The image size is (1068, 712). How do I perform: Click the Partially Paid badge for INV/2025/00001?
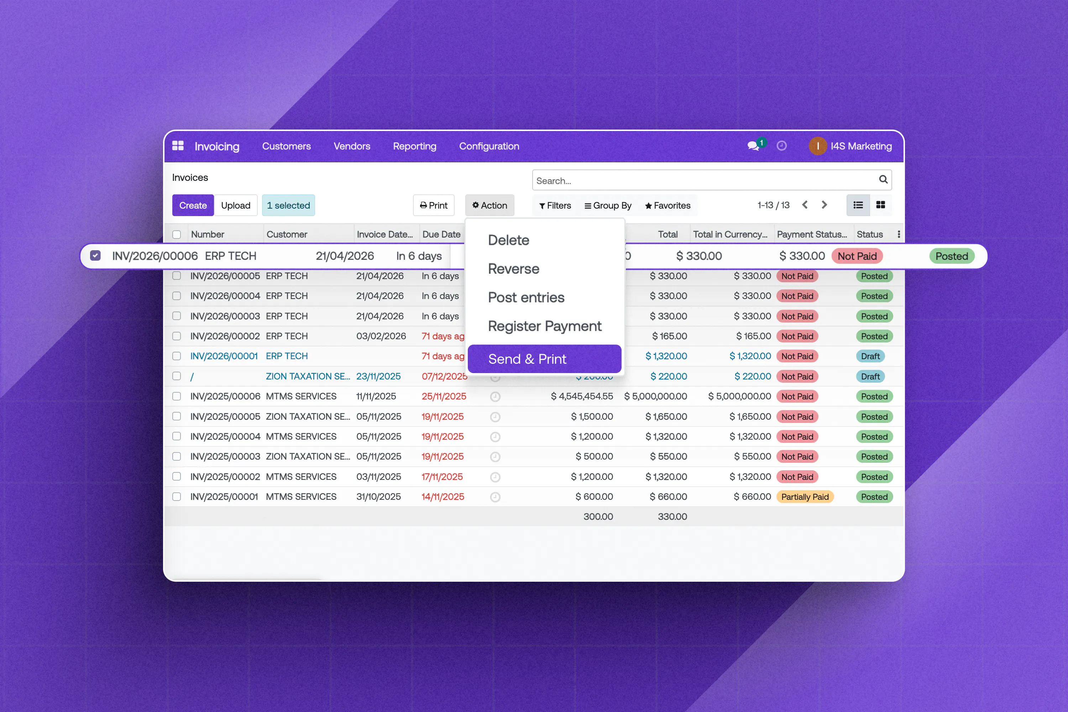pyautogui.click(x=805, y=497)
